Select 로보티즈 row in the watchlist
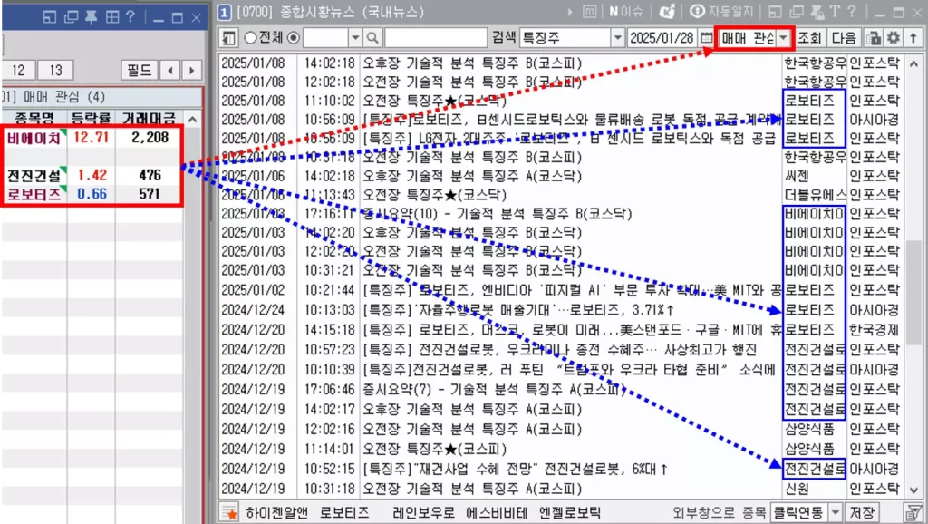 coord(92,194)
